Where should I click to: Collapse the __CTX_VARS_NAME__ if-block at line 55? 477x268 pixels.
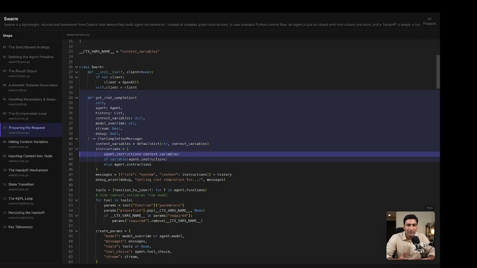(x=76, y=216)
